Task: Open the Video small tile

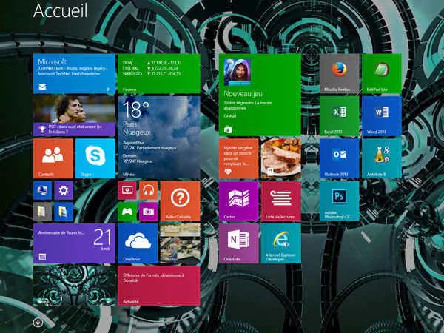Action: [x=127, y=191]
